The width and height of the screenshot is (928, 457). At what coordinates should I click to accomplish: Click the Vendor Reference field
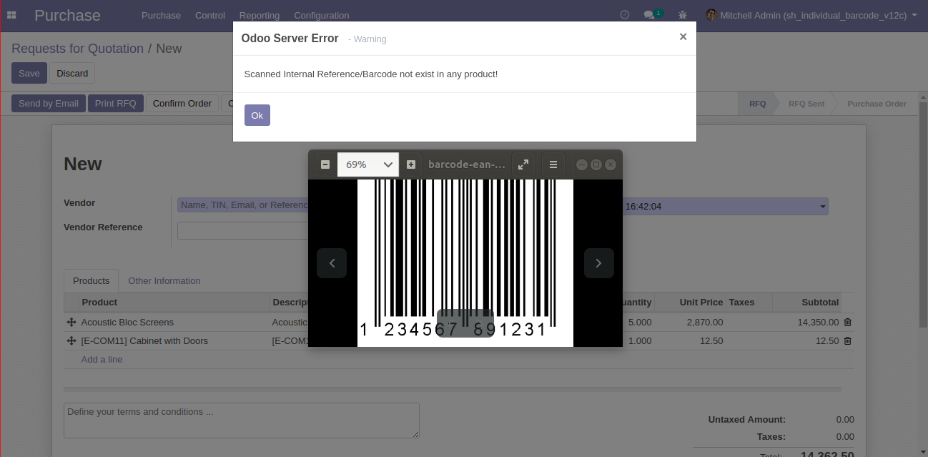[243, 230]
